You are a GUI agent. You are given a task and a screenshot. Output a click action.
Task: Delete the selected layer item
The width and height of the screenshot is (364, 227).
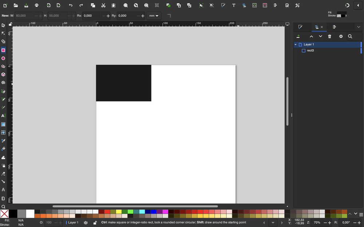330,36
